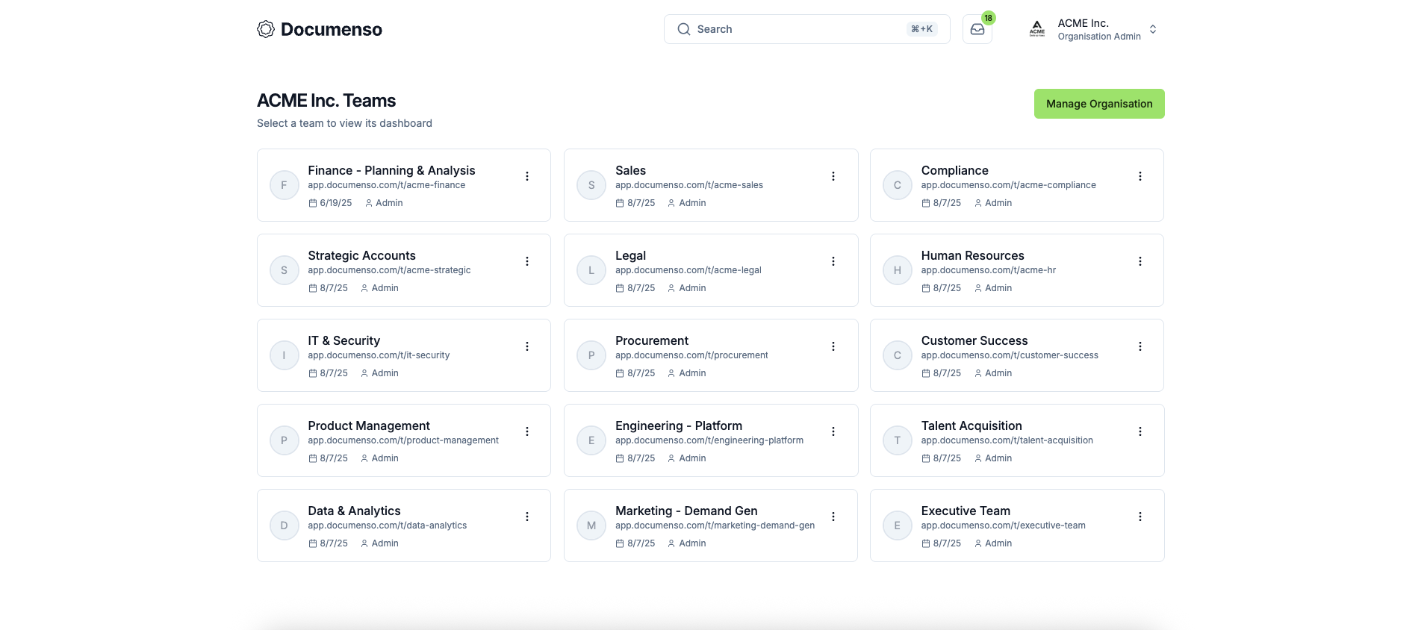Open three-dot menu for Compliance team

1140,176
